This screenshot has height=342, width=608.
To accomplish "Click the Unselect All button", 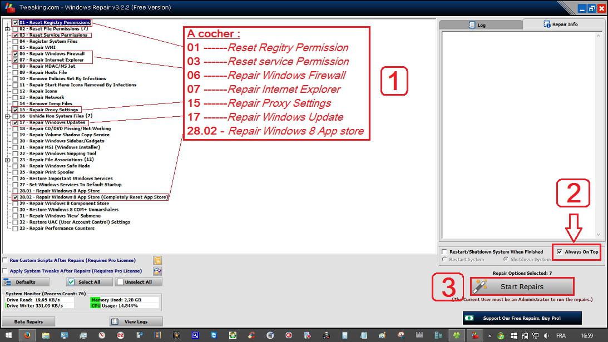I will click(x=139, y=282).
